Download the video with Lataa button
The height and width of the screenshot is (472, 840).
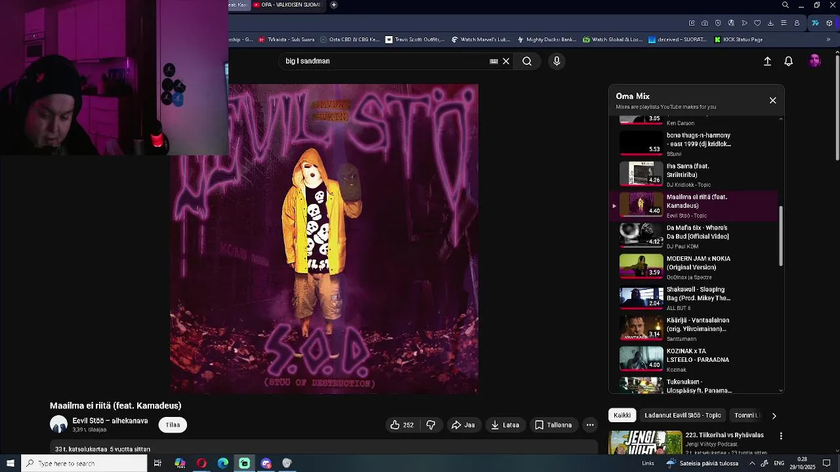pos(505,425)
